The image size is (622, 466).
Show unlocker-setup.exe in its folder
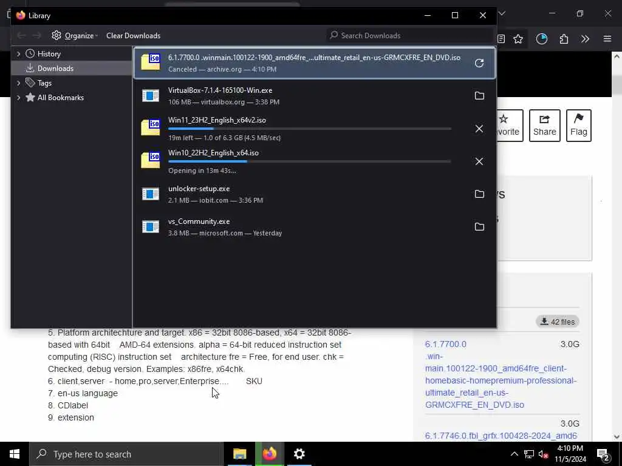[479, 194]
